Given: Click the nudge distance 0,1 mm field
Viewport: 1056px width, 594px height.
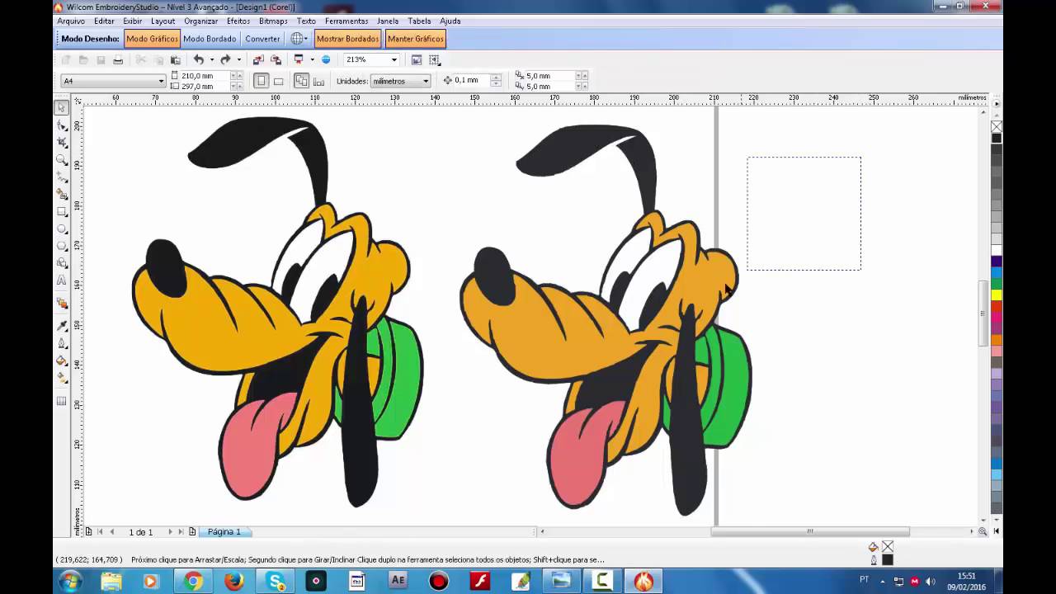Looking at the screenshot, I should (x=471, y=81).
